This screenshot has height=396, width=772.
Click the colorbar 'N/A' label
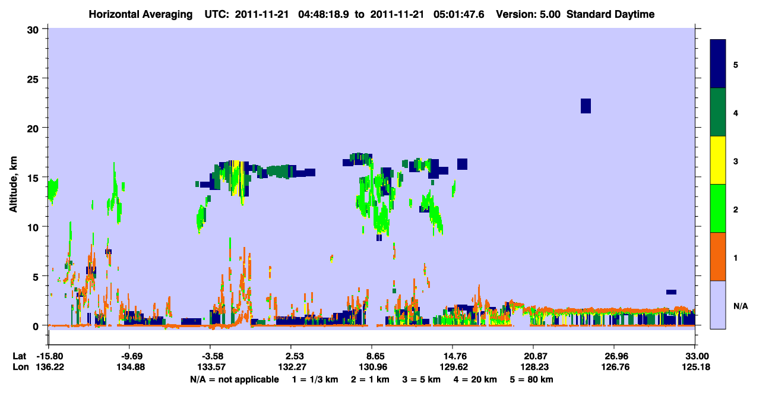(x=741, y=306)
